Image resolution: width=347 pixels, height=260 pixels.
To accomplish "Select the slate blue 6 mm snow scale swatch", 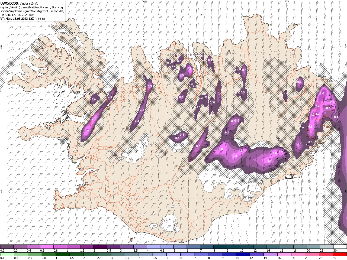I will [x=193, y=247].
